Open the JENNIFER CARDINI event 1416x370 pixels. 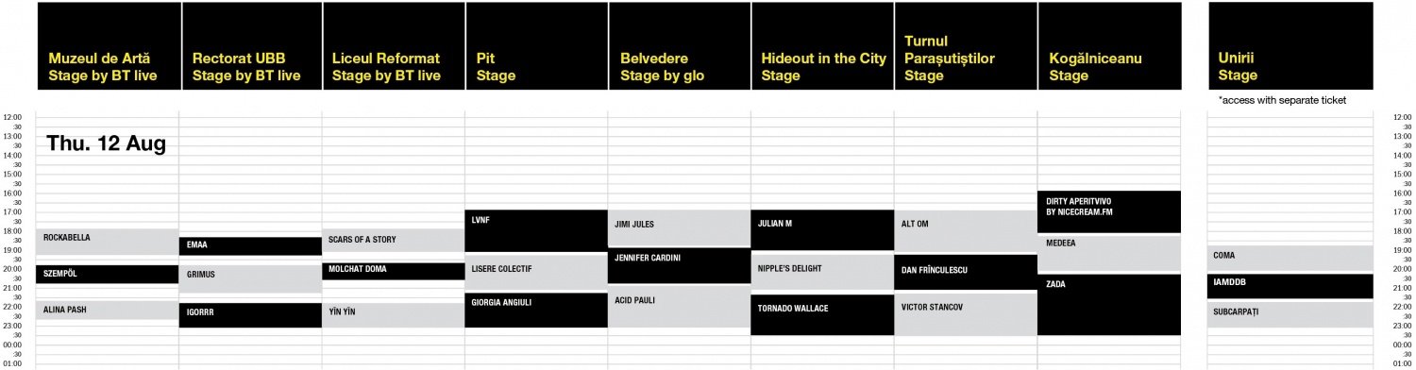pyautogui.click(x=680, y=267)
